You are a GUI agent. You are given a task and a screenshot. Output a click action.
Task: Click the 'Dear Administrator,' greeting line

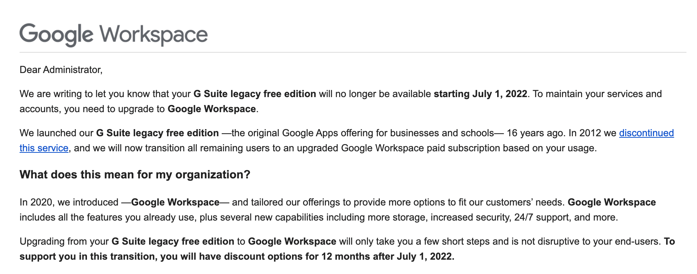coord(61,70)
